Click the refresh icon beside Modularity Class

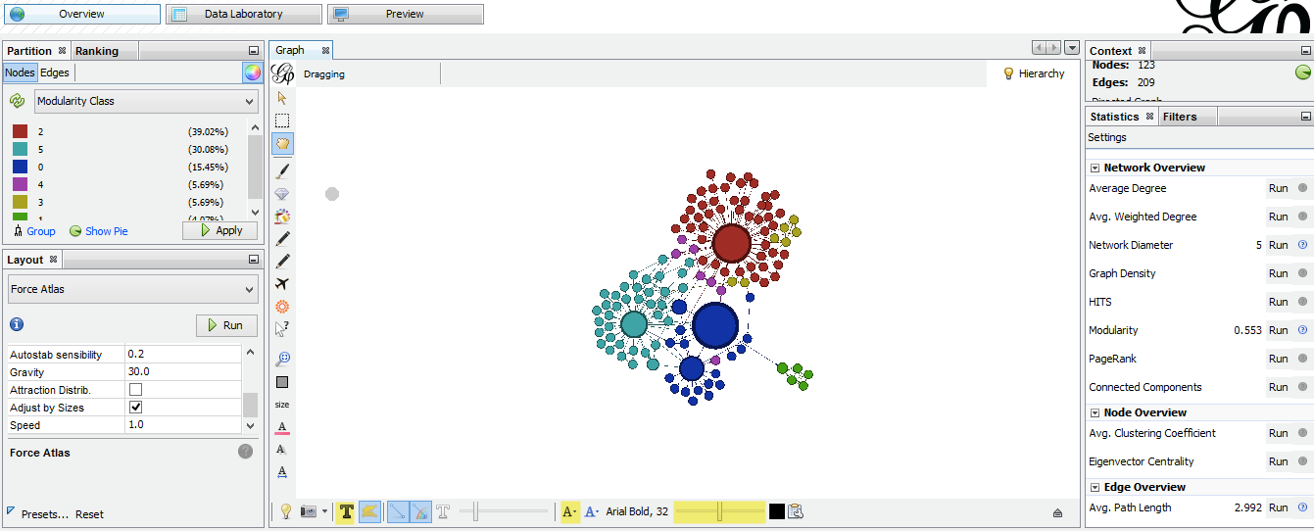18,101
